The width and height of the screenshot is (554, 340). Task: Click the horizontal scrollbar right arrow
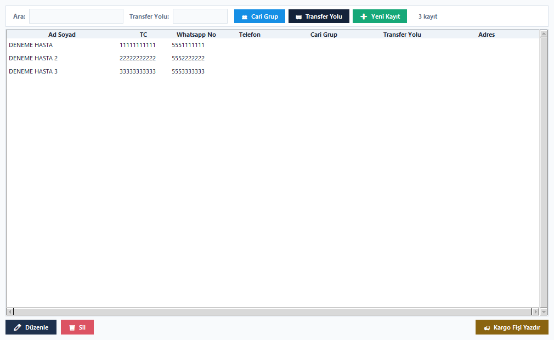click(536, 311)
